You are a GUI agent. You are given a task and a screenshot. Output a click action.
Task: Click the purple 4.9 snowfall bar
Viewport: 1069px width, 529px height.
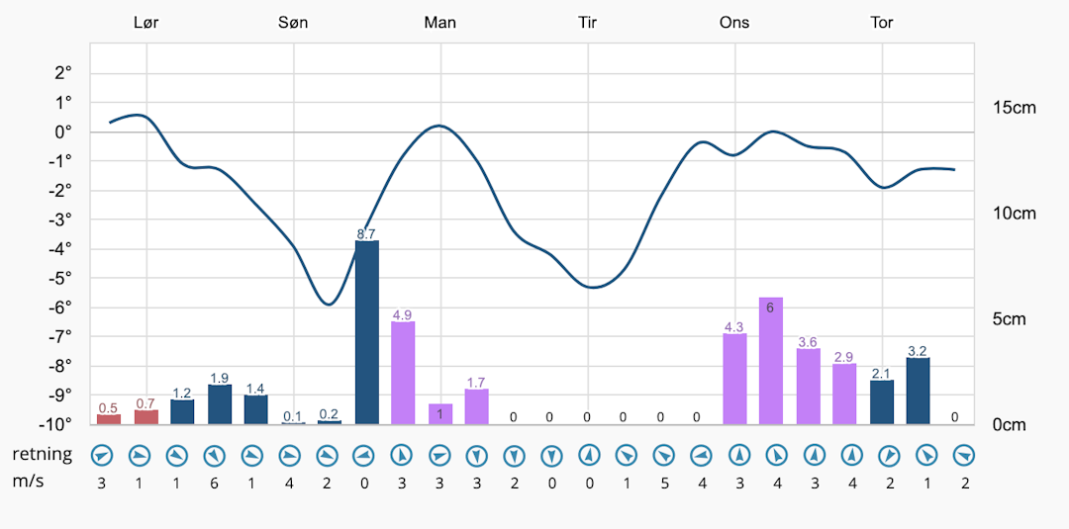(403, 373)
